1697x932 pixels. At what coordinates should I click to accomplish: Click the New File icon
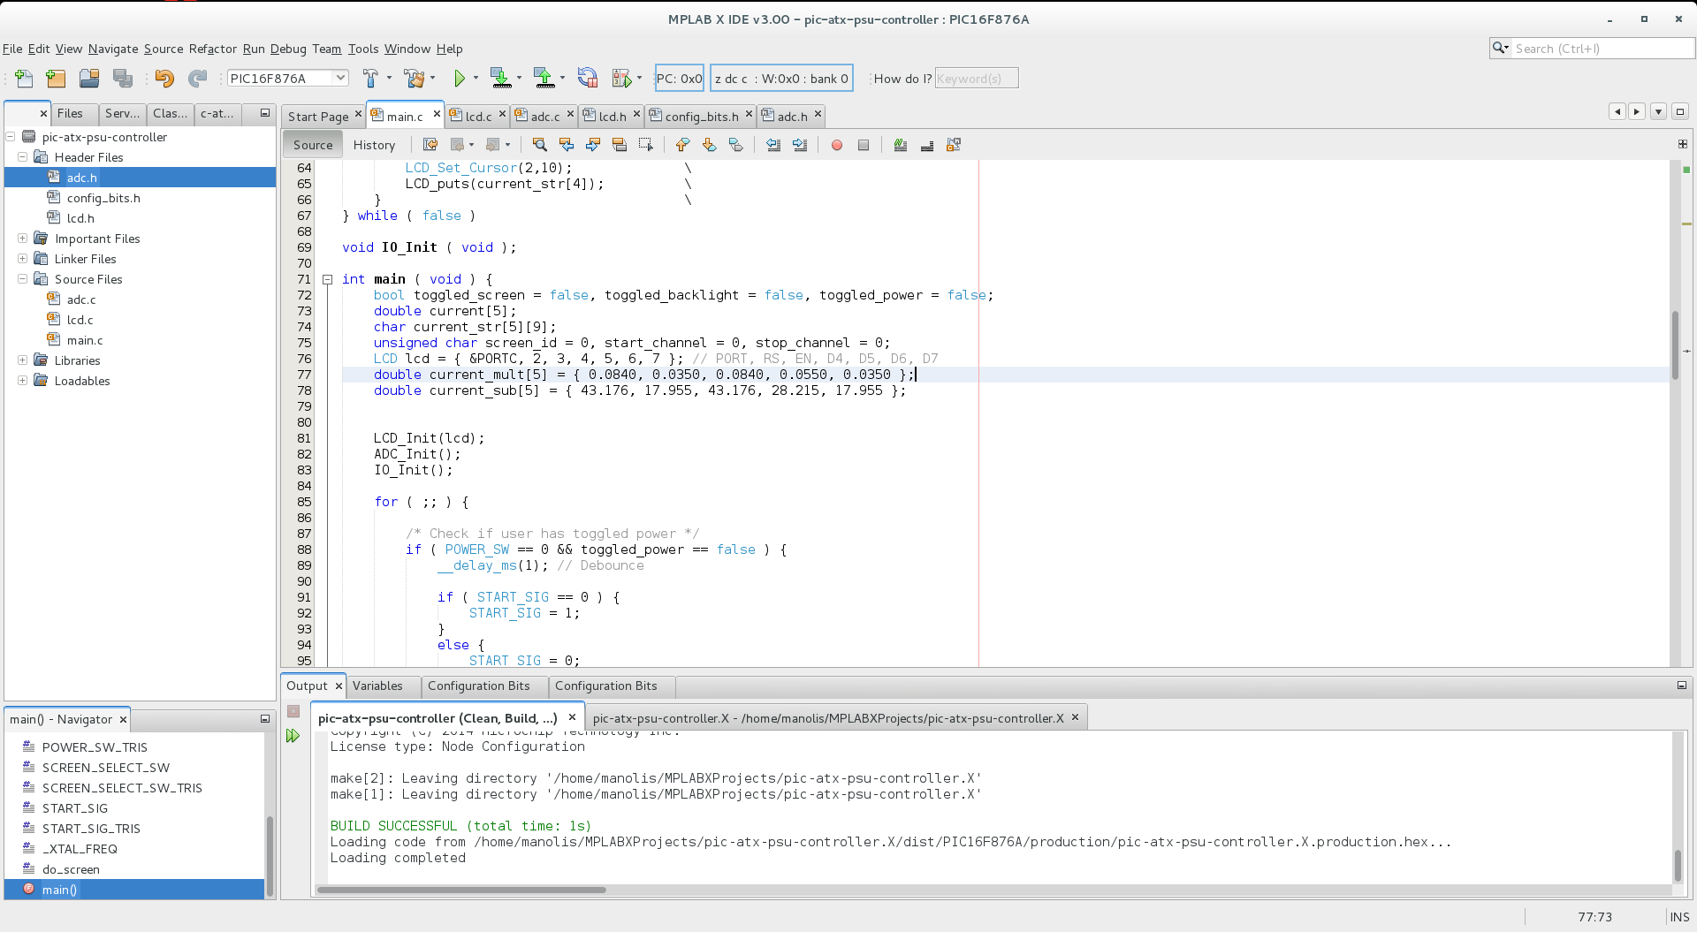[x=24, y=79]
